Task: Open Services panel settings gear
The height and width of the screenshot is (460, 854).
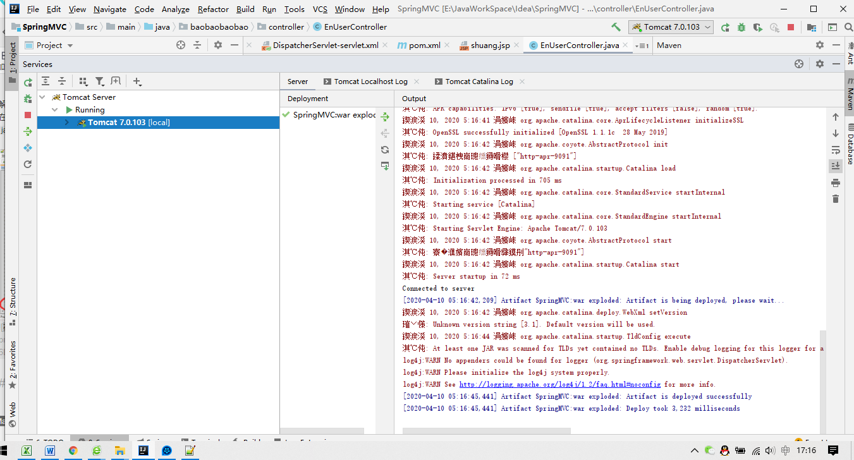Action: click(x=820, y=64)
